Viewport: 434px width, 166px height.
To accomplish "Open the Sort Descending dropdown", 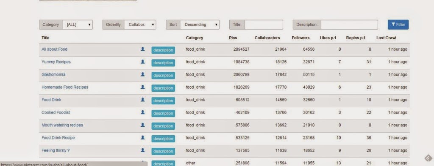I will coord(200,24).
